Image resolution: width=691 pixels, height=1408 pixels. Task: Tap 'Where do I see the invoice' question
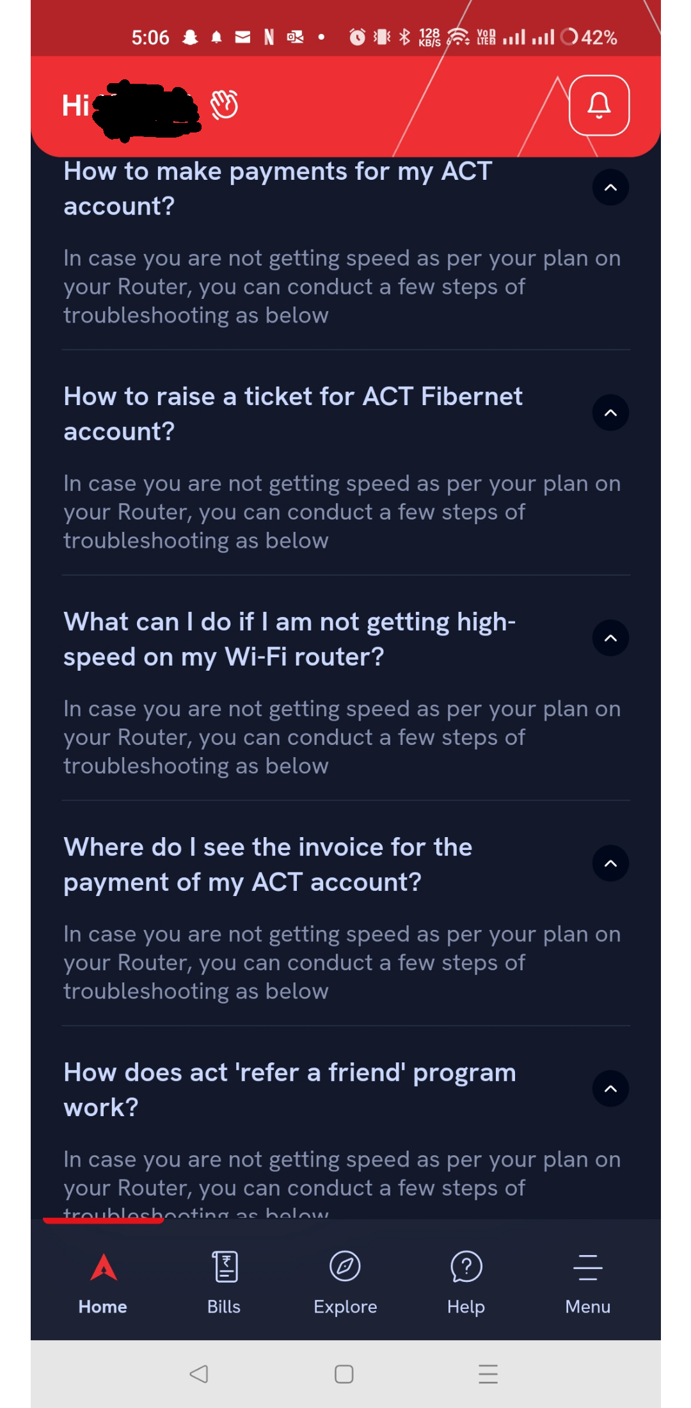[x=268, y=864]
